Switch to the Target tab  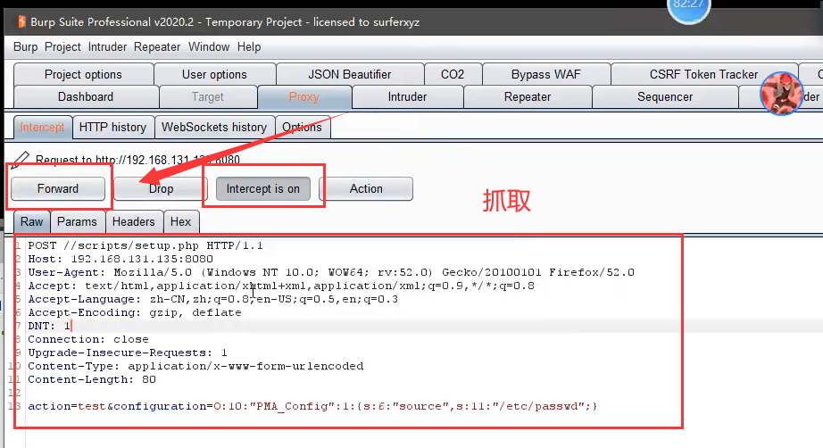coord(208,97)
